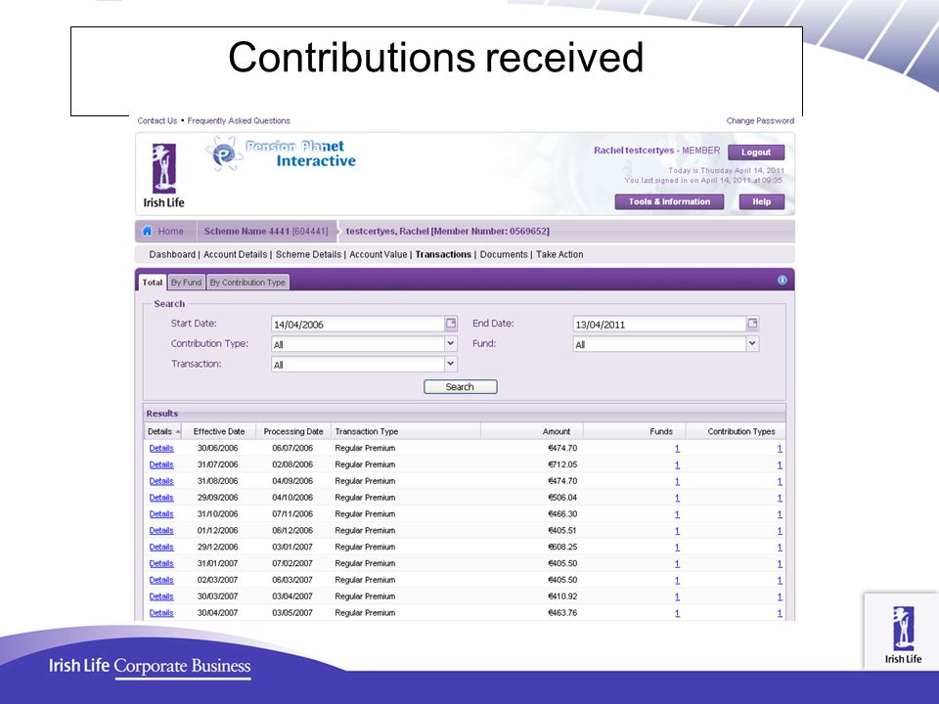Image resolution: width=939 pixels, height=704 pixels.
Task: Open Scheme Details menu item
Action: click(x=308, y=254)
